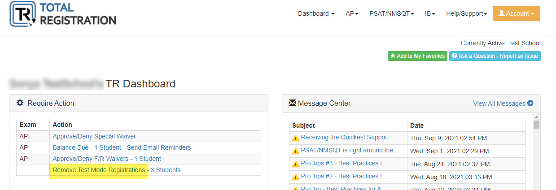
Task: Click the gear icon in Require Action header
Action: 20,103
